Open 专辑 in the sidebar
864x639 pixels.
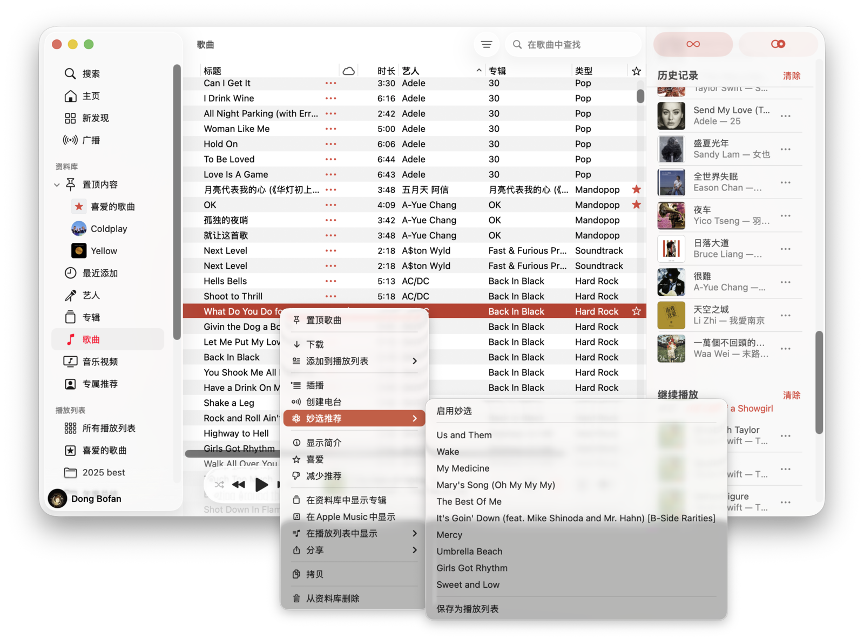[108, 317]
